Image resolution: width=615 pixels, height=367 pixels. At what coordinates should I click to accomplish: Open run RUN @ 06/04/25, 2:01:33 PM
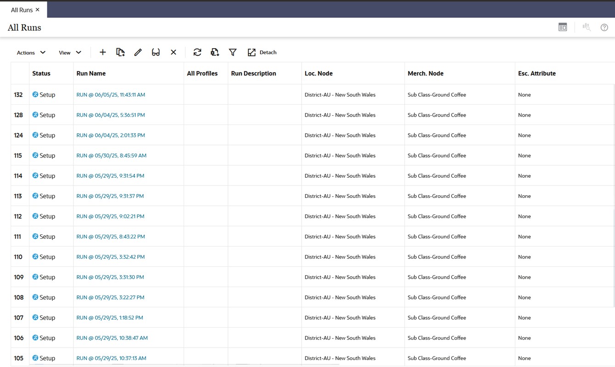point(111,135)
